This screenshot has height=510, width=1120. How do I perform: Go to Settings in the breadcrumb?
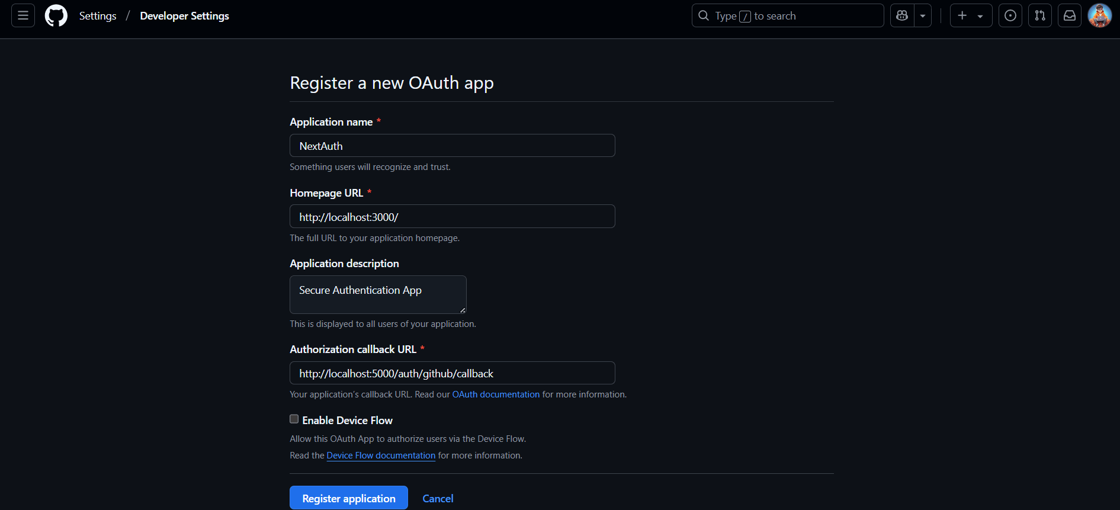[x=97, y=15]
